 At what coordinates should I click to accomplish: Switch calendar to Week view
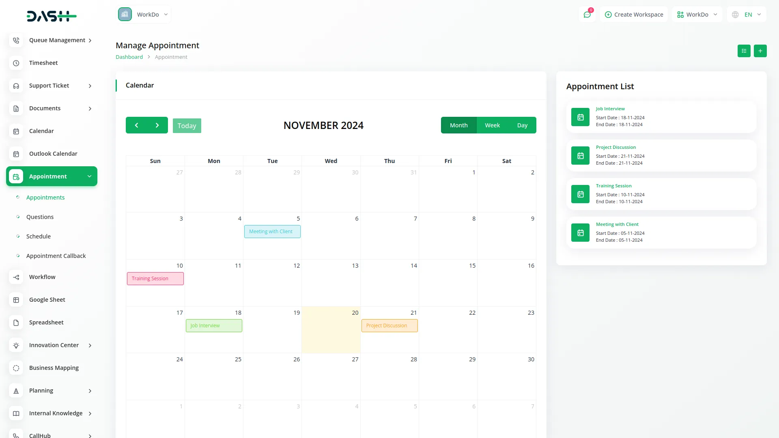(492, 125)
